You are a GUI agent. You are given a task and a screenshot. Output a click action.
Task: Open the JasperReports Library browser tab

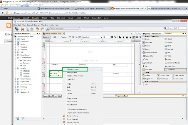[55, 9]
